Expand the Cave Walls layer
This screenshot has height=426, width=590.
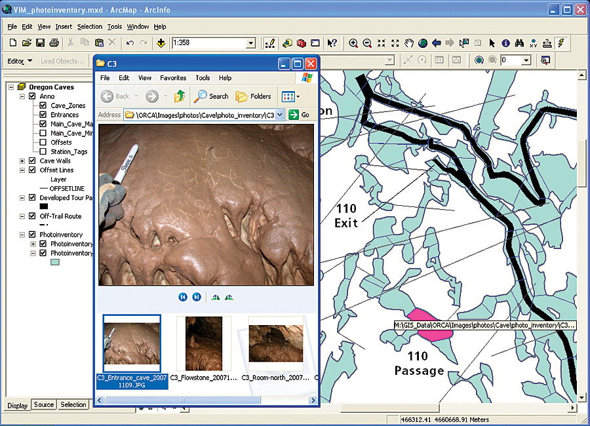click(22, 161)
